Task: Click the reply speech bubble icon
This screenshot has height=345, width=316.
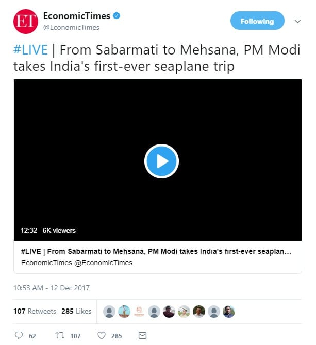Action: (19, 335)
